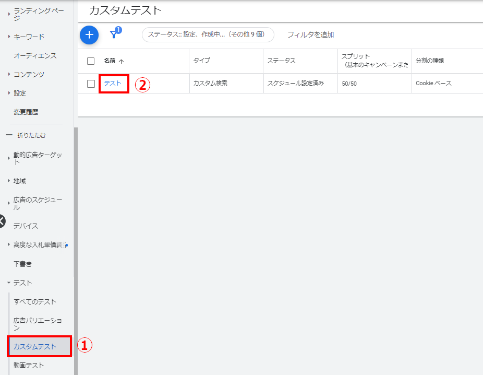
Task: Sort by ステータス column header
Action: click(281, 61)
